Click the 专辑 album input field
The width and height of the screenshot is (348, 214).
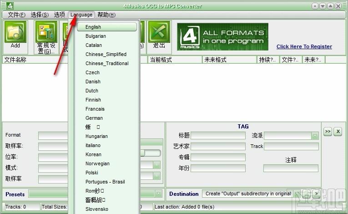tap(218, 157)
